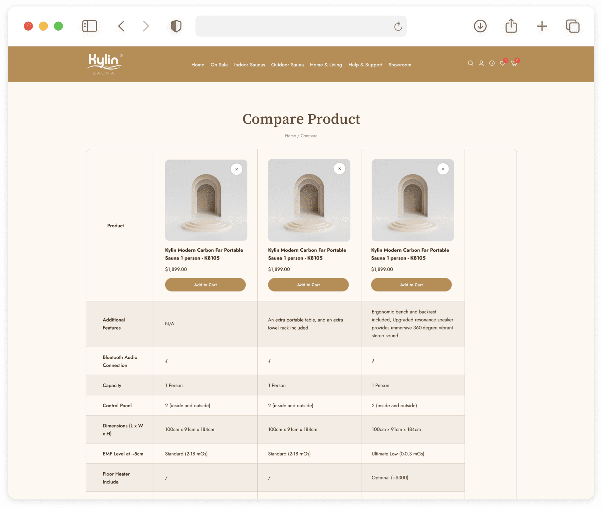View recently viewed history clock icon

[x=492, y=63]
